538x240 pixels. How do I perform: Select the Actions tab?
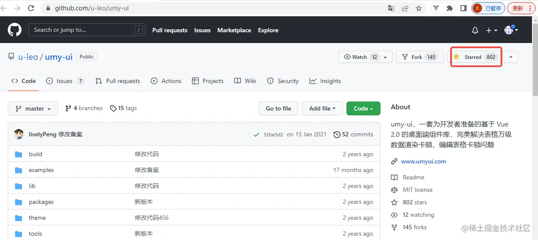coord(166,81)
